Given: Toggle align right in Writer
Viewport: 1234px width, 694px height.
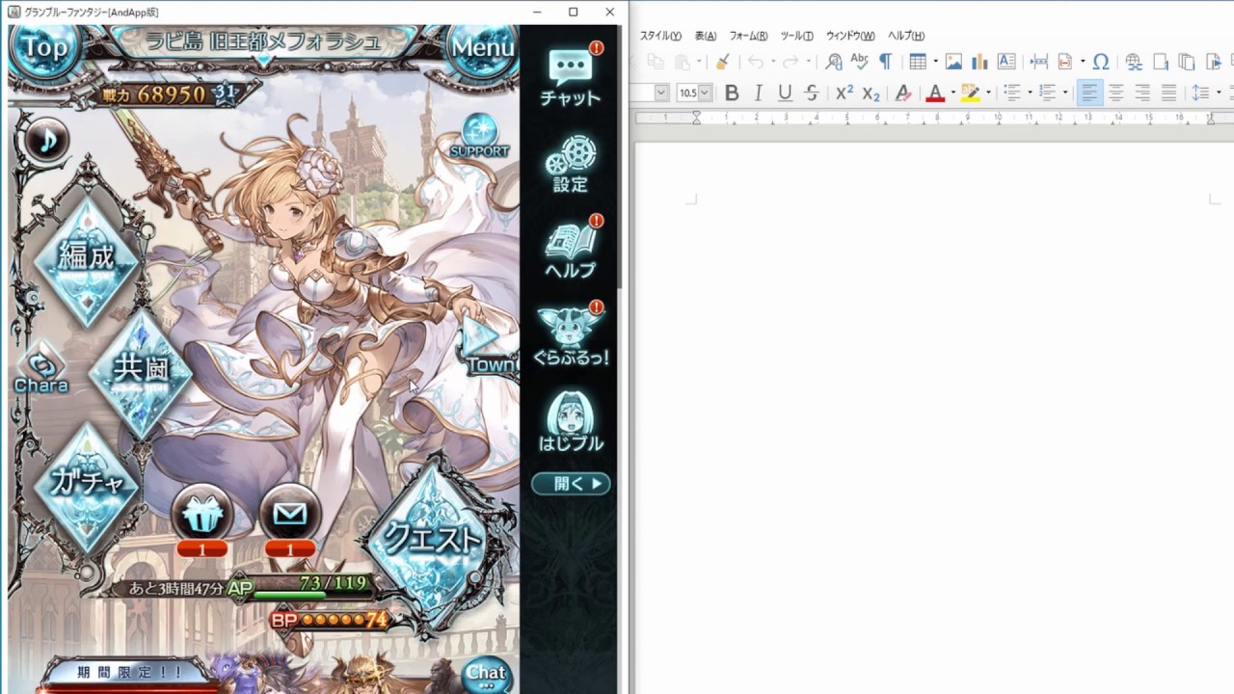Looking at the screenshot, I should point(1142,93).
